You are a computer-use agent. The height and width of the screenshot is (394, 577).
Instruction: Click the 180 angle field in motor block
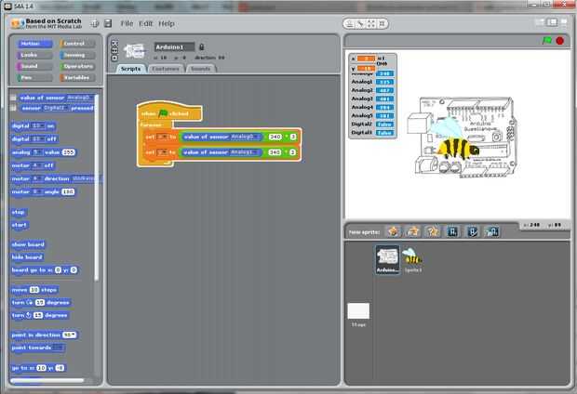tap(68, 191)
